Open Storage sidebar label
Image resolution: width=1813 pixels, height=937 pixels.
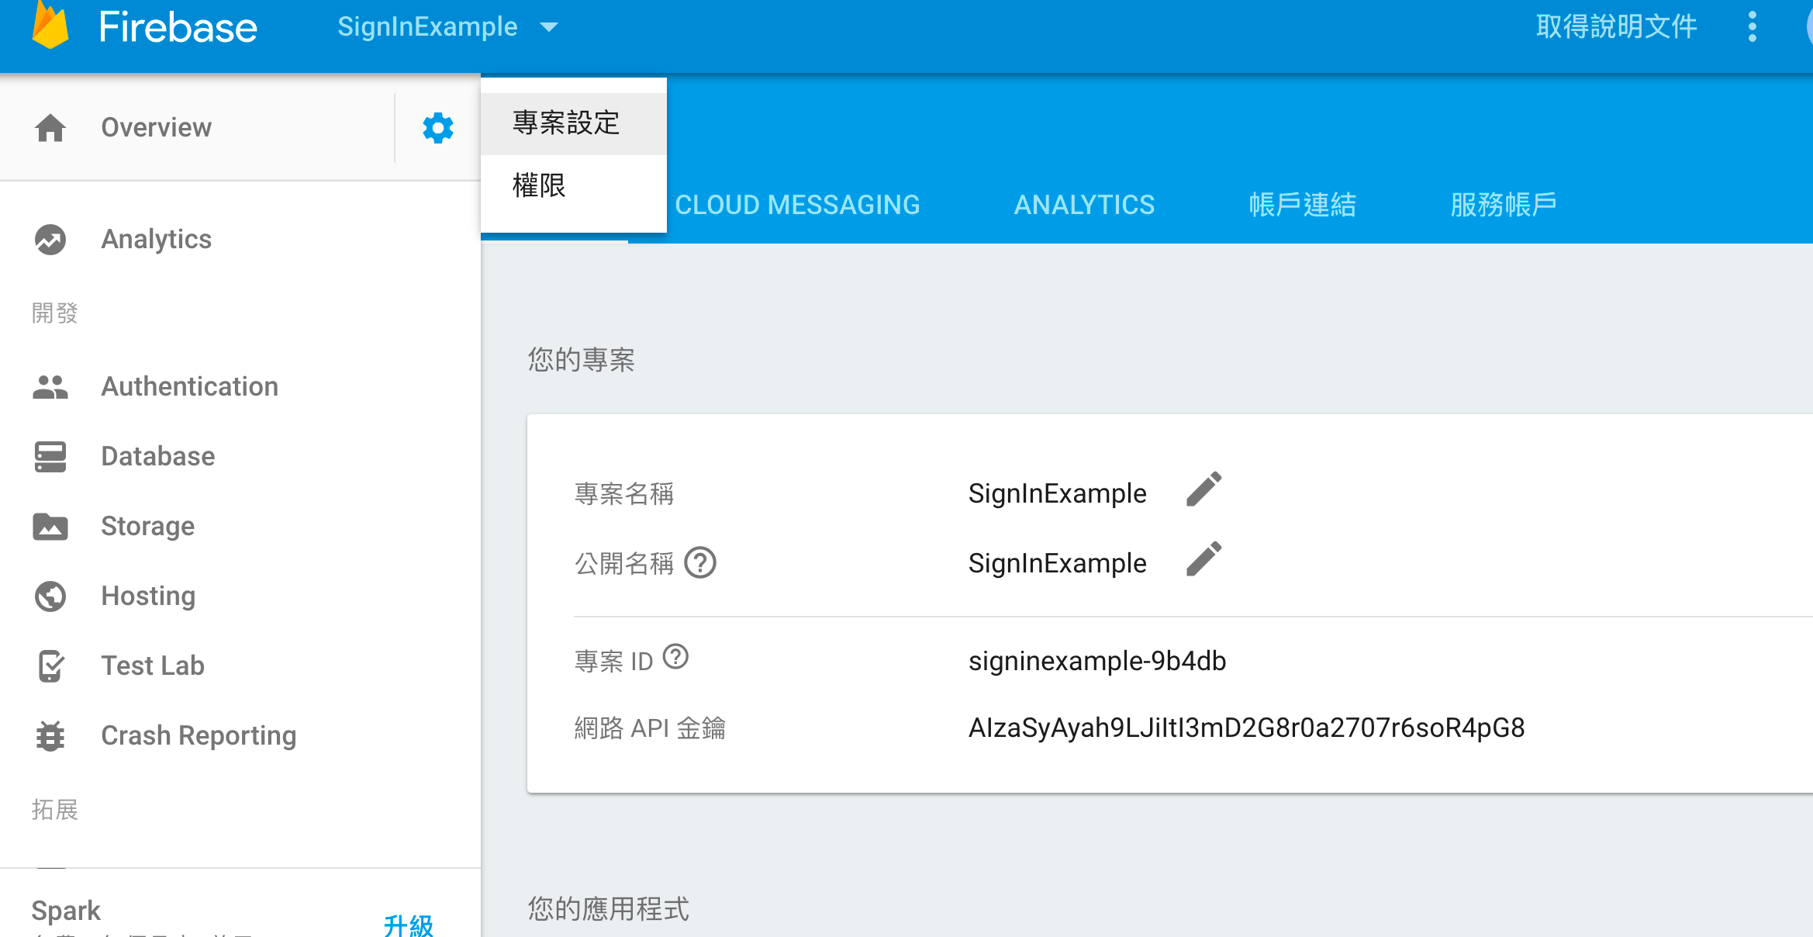(x=148, y=526)
